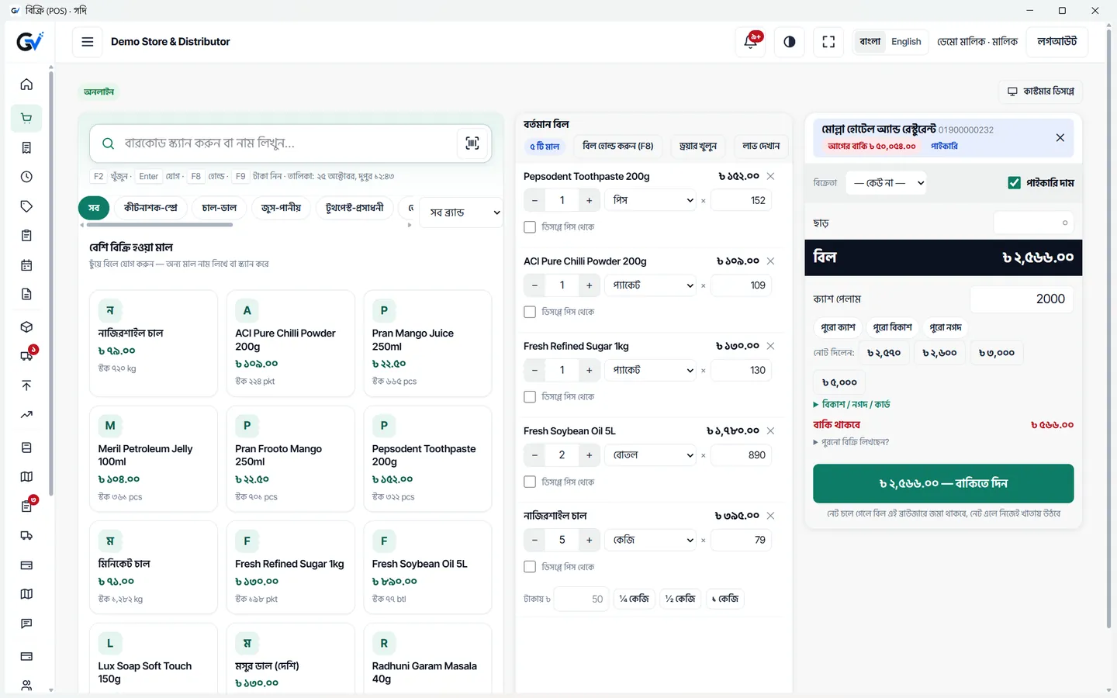Increase quantity of Fresh Soybean Oil 5L
Image resolution: width=1117 pixels, height=698 pixels.
coord(590,455)
